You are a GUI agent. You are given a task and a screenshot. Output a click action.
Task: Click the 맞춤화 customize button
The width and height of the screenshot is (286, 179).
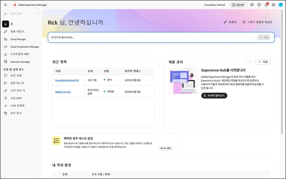(x=230, y=22)
